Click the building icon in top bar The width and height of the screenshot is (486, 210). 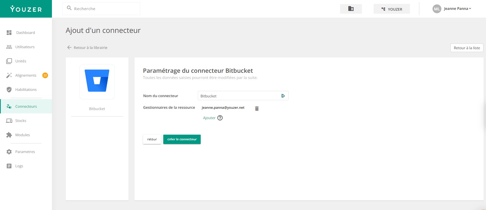pos(351,9)
